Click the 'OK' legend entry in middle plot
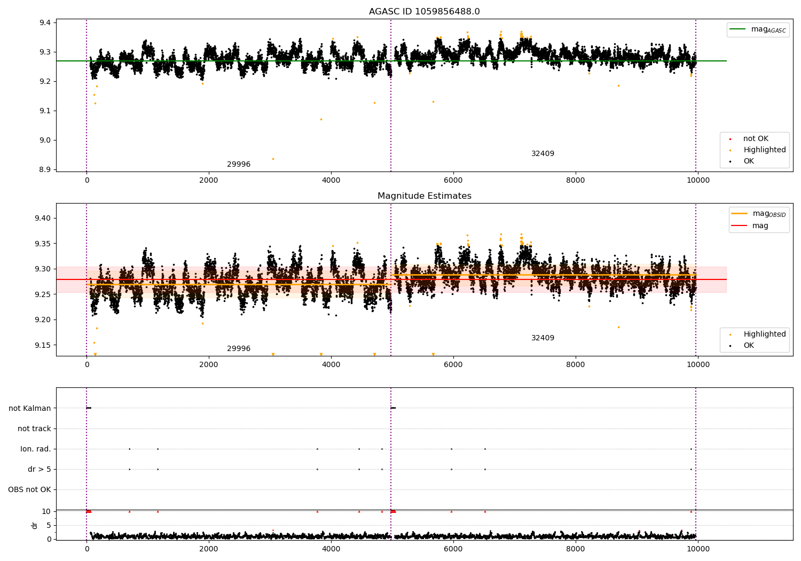This screenshot has width=801, height=561. coord(749,346)
